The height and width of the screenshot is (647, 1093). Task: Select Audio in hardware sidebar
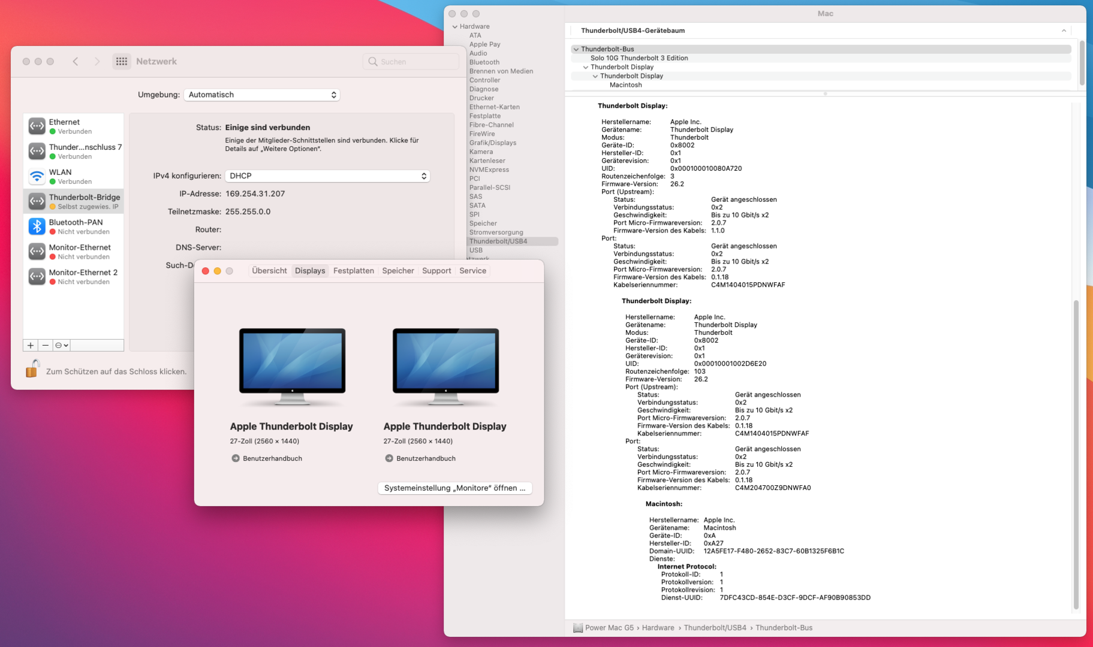(x=478, y=53)
